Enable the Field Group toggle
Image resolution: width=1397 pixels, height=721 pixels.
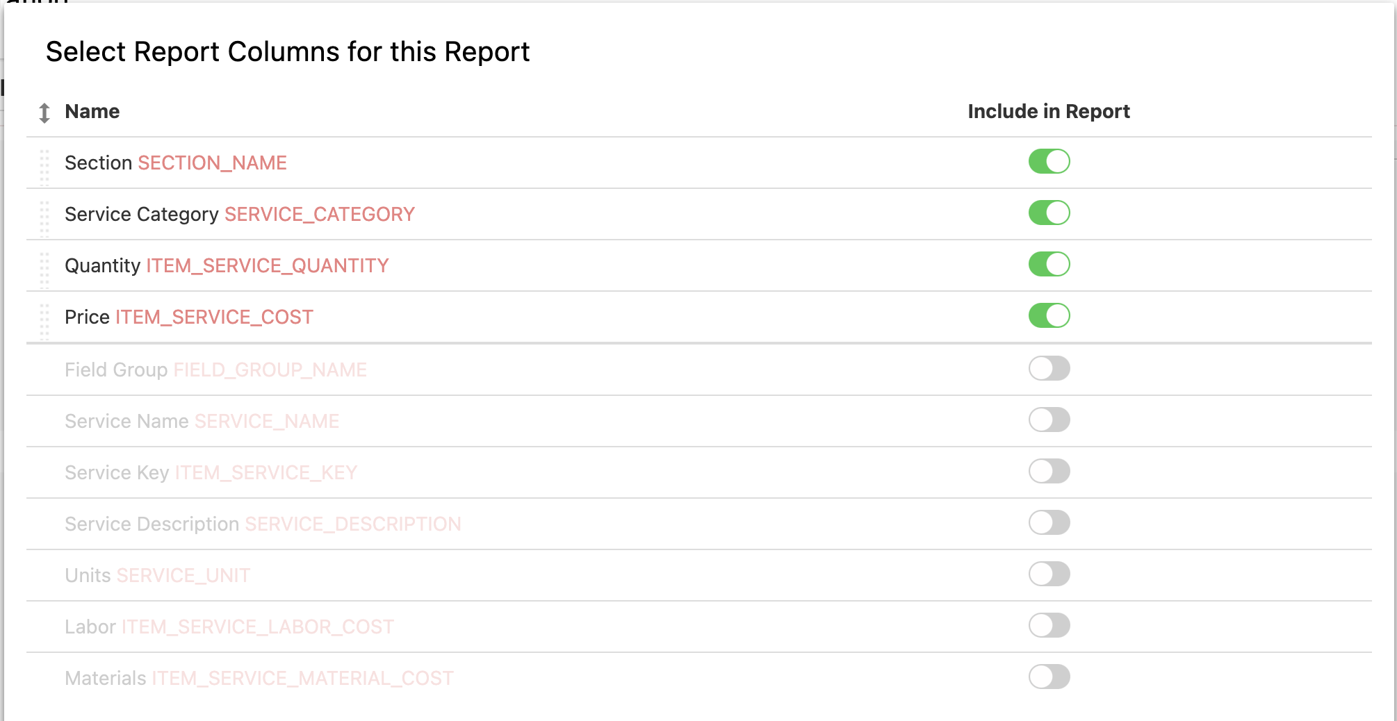point(1049,368)
